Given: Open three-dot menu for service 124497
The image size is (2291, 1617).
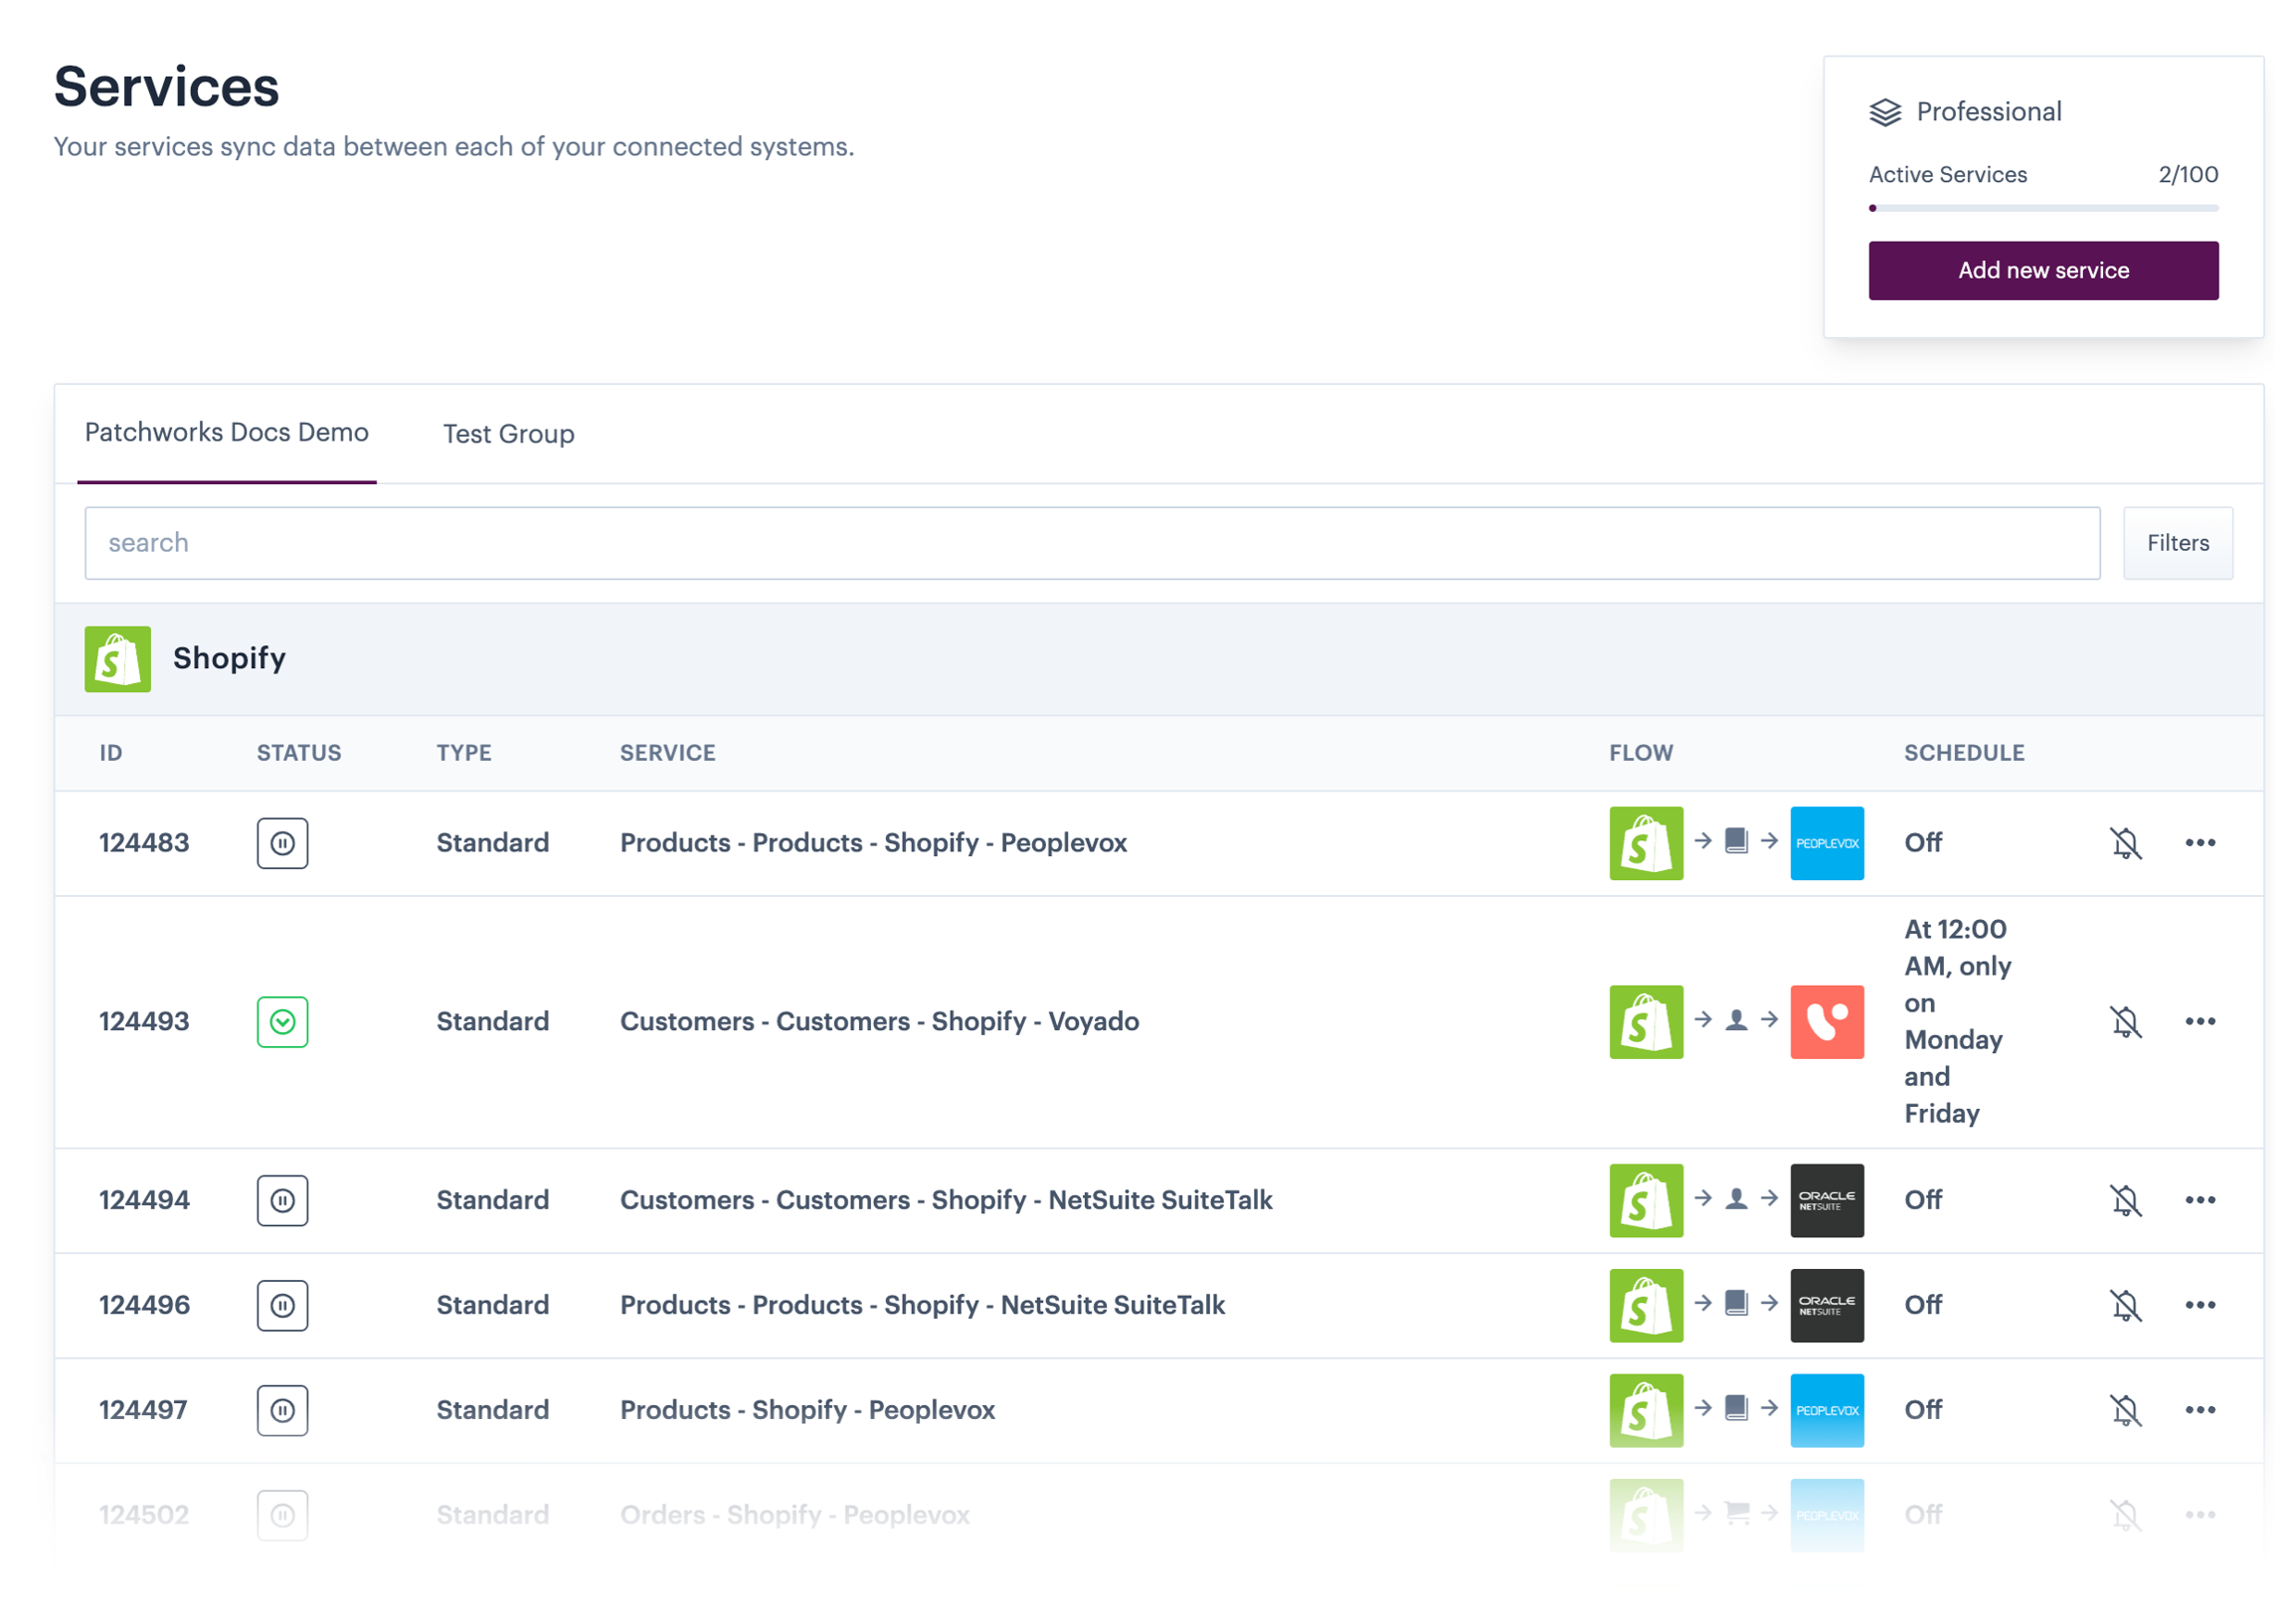Looking at the screenshot, I should click(2200, 1409).
